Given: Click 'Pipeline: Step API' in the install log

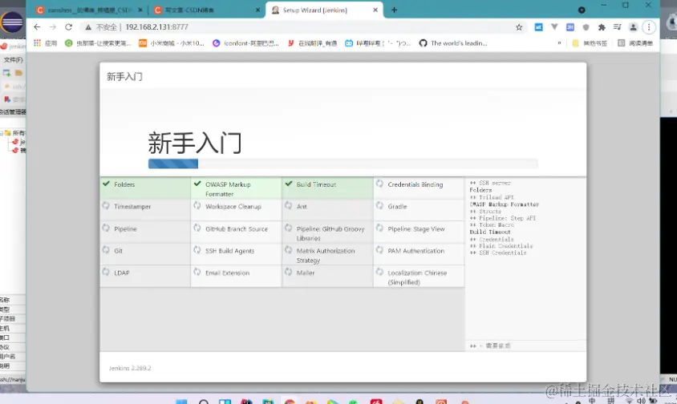Looking at the screenshot, I should point(507,218).
